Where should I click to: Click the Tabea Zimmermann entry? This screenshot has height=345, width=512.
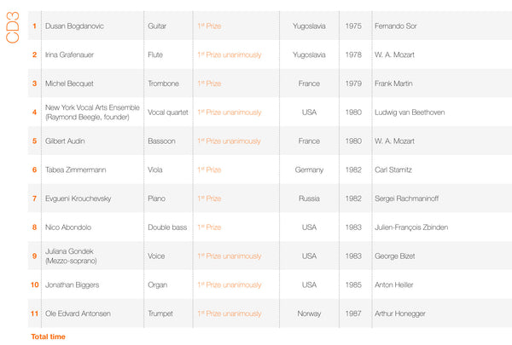pos(77,170)
